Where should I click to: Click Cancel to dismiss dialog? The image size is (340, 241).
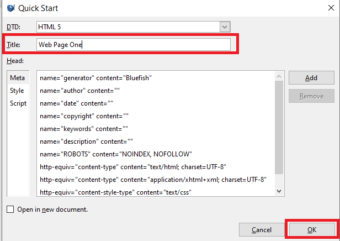click(x=261, y=229)
